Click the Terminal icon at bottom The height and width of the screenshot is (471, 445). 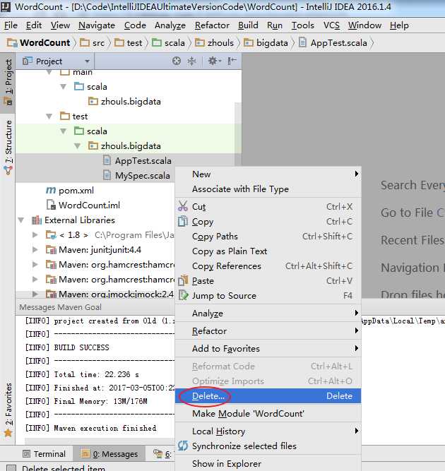coord(26,454)
